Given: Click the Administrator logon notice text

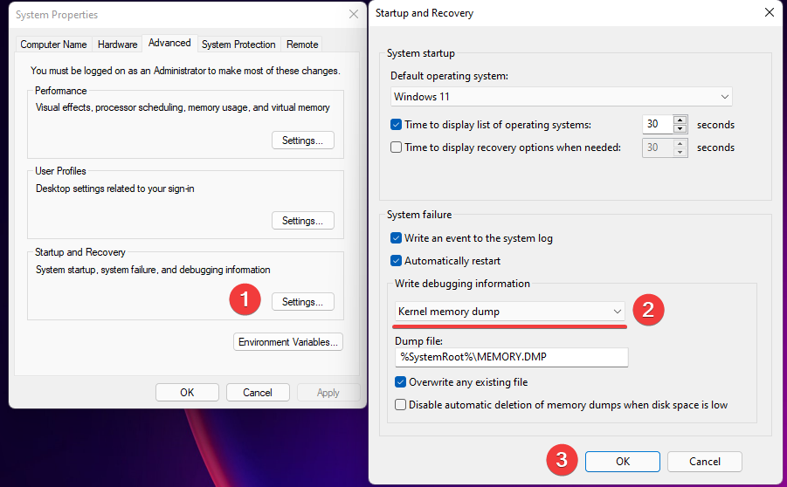Looking at the screenshot, I should (x=185, y=71).
